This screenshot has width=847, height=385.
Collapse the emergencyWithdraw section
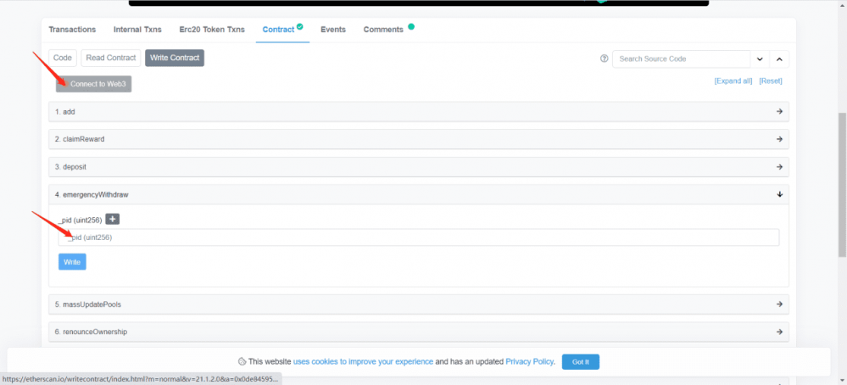(779, 194)
